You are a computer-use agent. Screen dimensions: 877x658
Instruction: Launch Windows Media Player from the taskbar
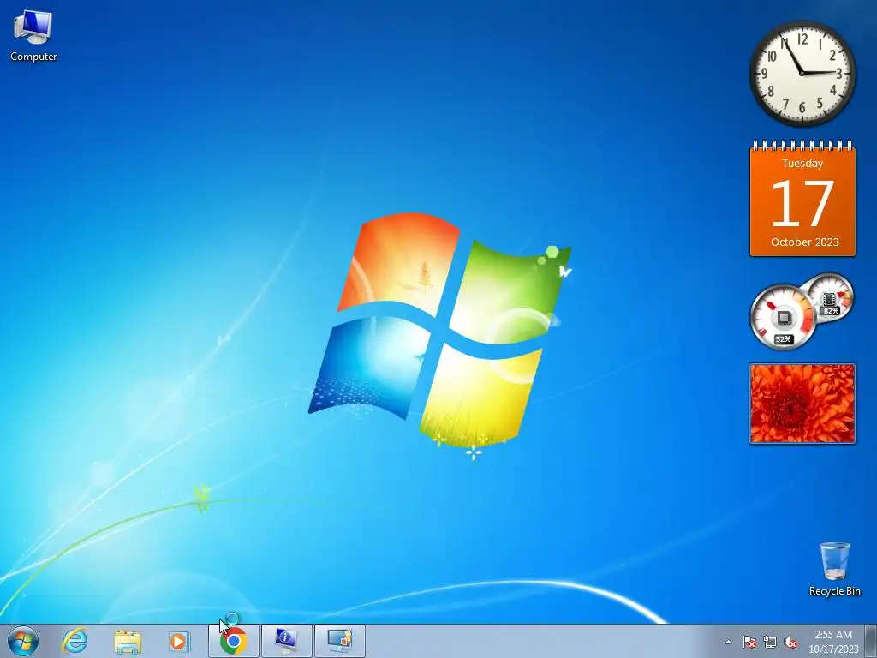pos(180,641)
